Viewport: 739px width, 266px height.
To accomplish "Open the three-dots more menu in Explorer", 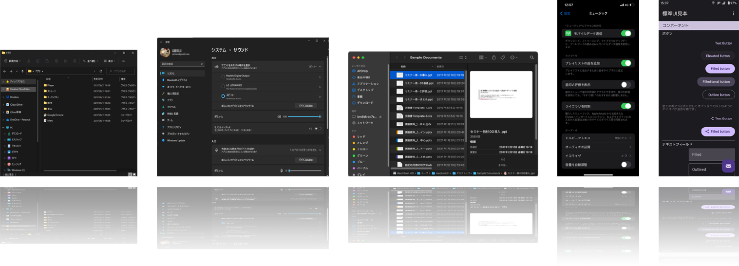I will 123,61.
